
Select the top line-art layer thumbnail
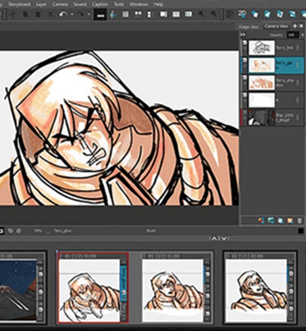pos(261,47)
